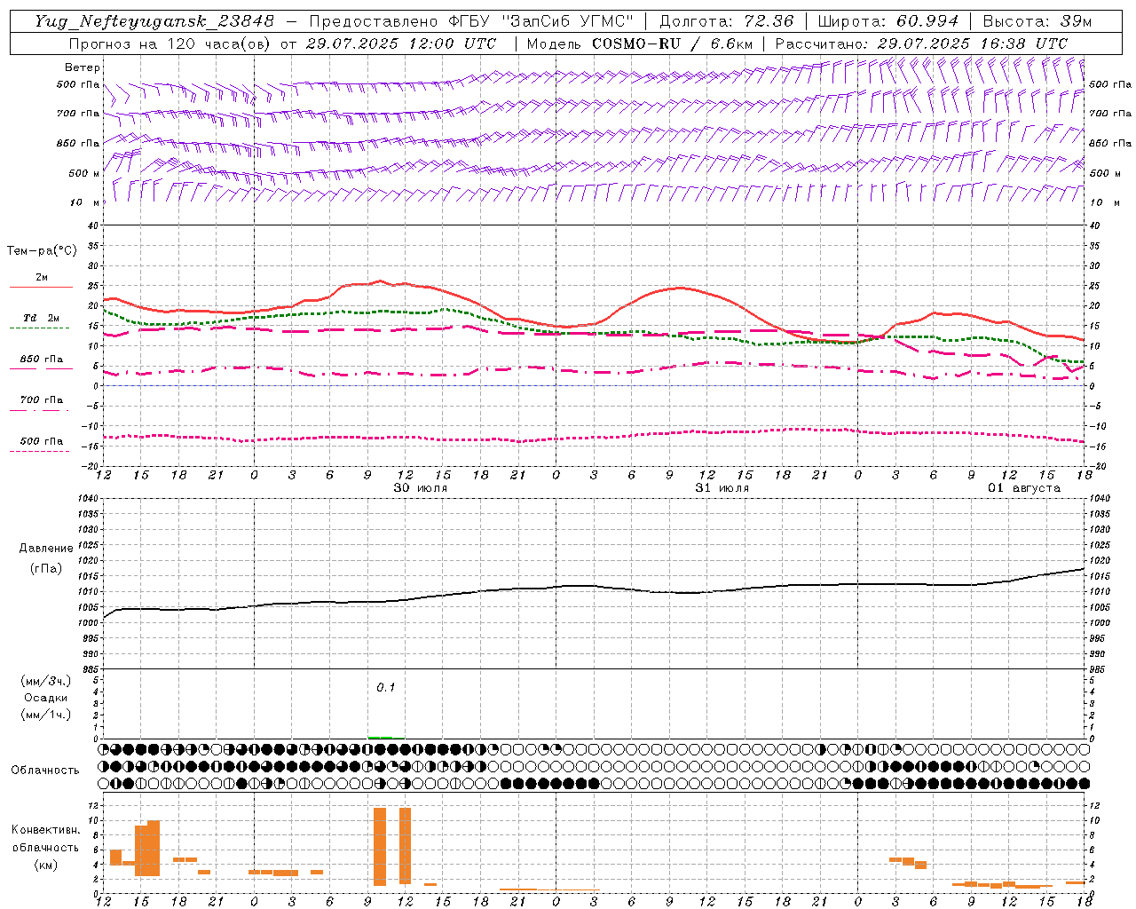The height and width of the screenshot is (909, 1136).
Task: Click the forecast start 29.07.2025 12:00 UTC
Action: [400, 43]
